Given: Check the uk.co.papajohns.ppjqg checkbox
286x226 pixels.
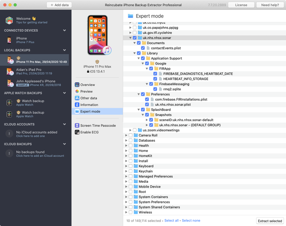Looking at the screenshot, I should point(134,27).
